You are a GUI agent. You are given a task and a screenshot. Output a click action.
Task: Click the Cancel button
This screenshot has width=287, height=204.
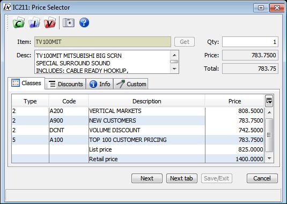(x=262, y=178)
